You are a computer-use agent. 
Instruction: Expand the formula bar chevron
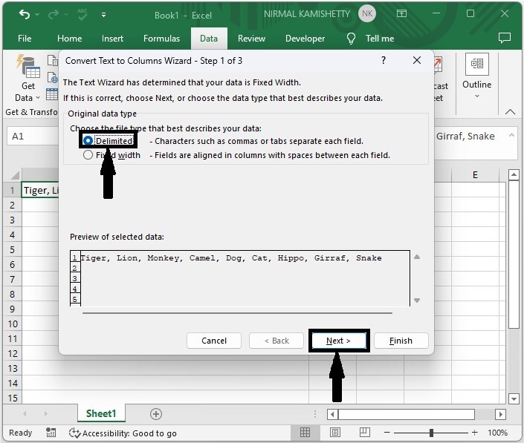tap(511, 135)
